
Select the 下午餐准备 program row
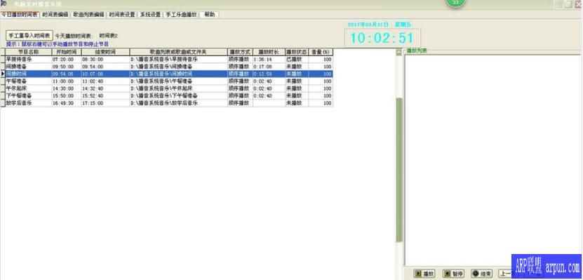pos(166,95)
